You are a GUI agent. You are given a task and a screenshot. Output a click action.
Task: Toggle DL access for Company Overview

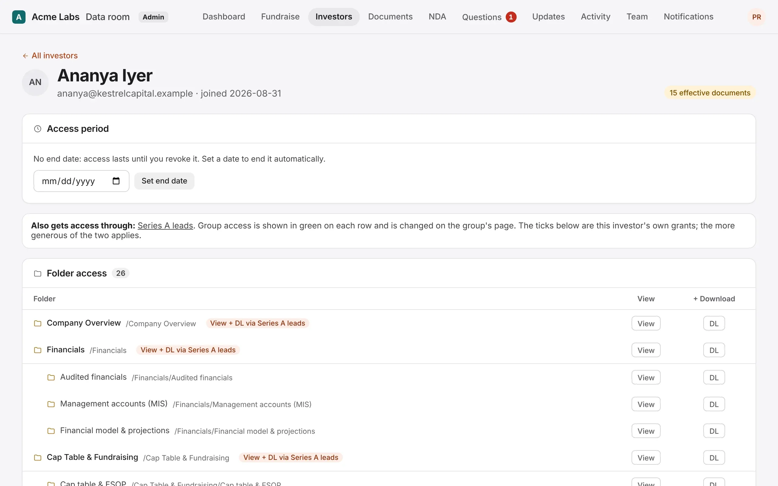pos(714,323)
